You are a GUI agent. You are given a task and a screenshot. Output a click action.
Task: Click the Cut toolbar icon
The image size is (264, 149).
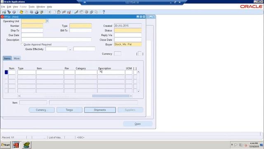click(49, 12)
